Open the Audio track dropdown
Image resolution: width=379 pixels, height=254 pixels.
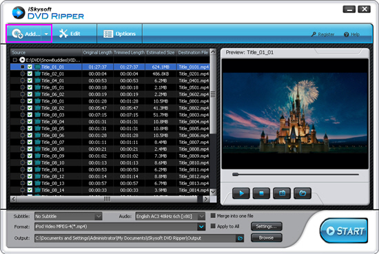(x=201, y=216)
